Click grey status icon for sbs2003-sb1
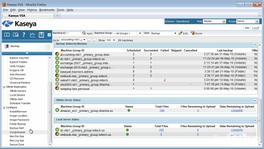Image resolution: width=264 pixels, height=149 pixels. pyautogui.click(x=57, y=84)
